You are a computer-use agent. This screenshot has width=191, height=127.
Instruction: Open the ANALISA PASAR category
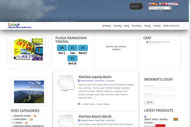[x=22, y=116]
